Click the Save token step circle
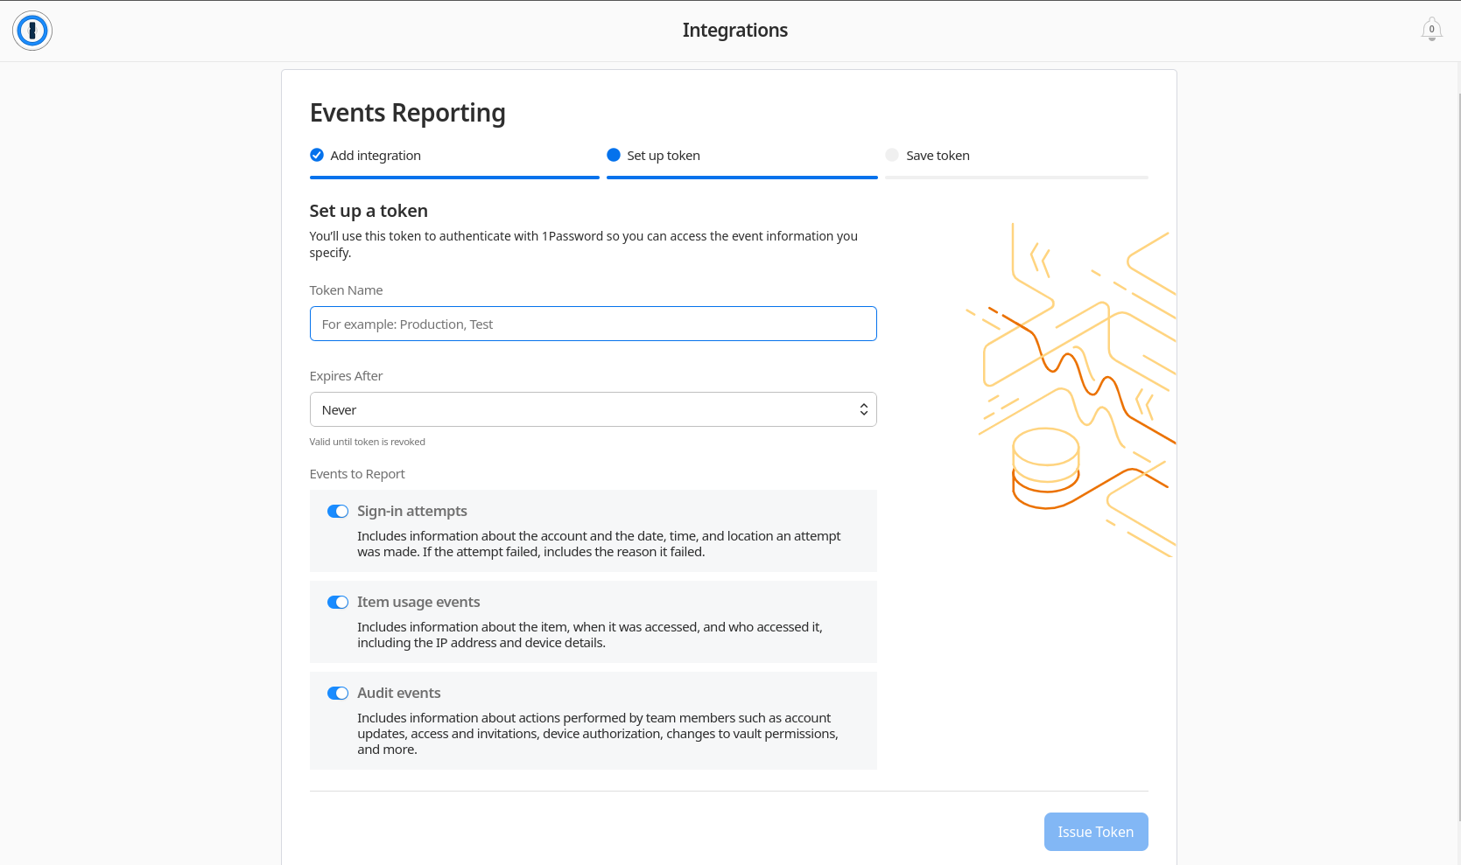The height and width of the screenshot is (865, 1461). (892, 155)
